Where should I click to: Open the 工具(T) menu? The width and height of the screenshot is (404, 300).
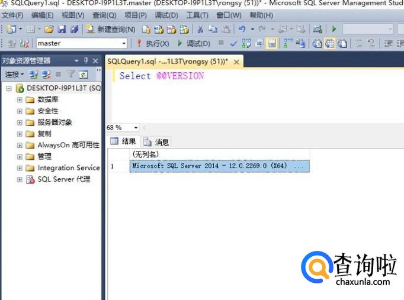(197, 15)
